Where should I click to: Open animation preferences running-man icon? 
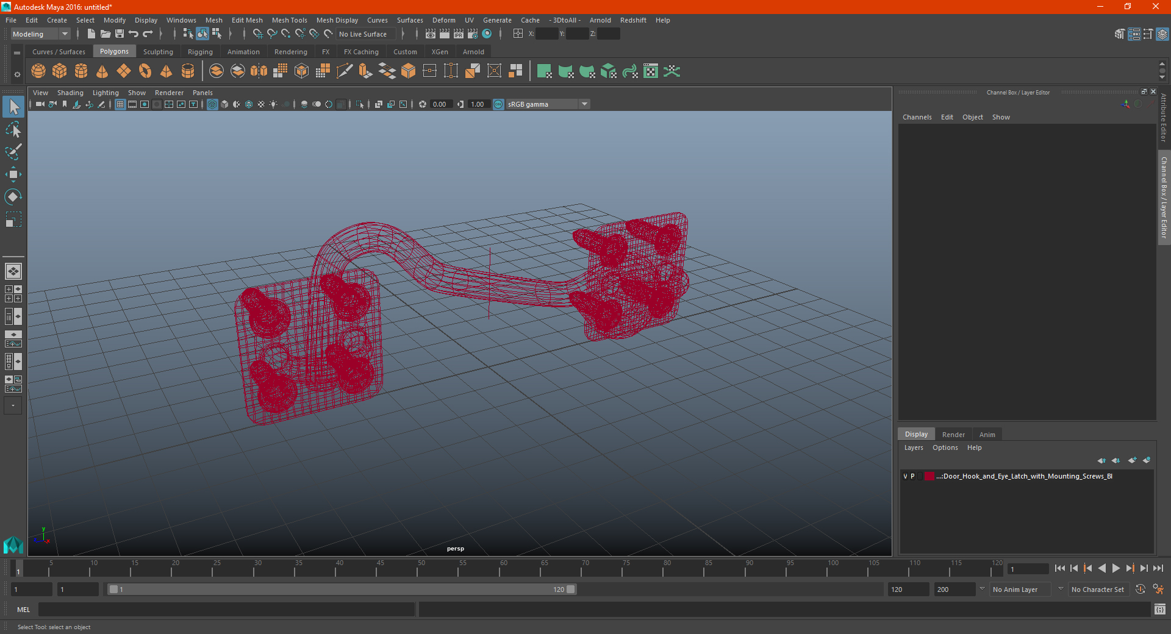click(1158, 589)
